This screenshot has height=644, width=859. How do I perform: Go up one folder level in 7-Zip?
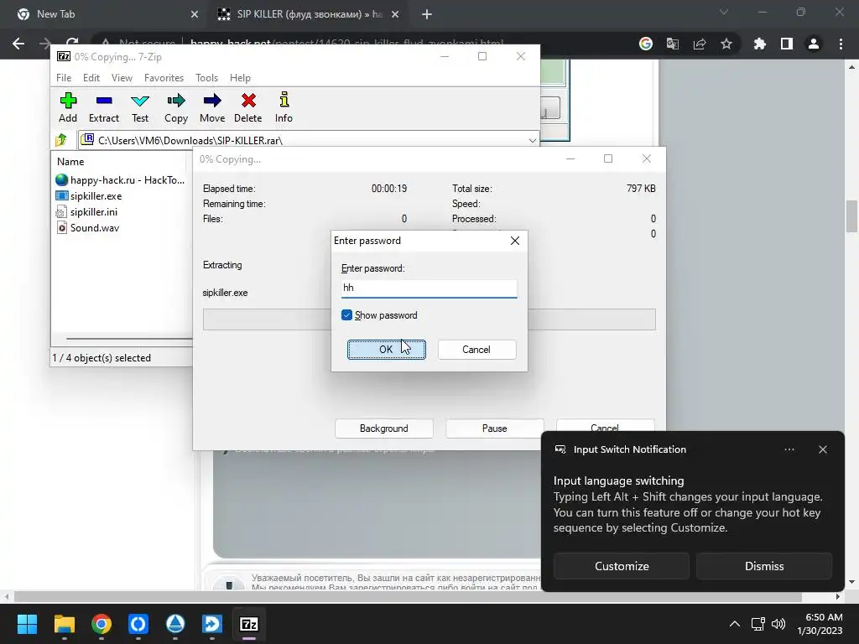(61, 140)
